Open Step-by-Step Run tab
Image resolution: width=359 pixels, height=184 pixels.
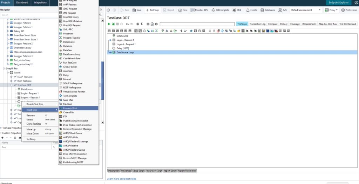coord(328,24)
